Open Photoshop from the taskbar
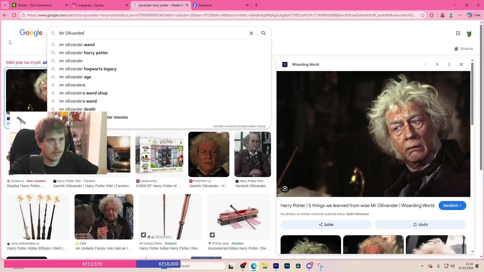This screenshot has height=272, width=484. tap(287, 266)
